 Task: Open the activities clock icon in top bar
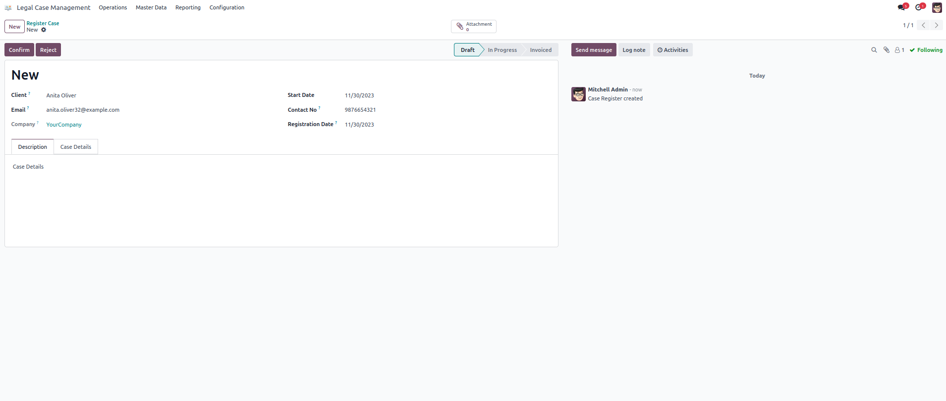pyautogui.click(x=920, y=7)
